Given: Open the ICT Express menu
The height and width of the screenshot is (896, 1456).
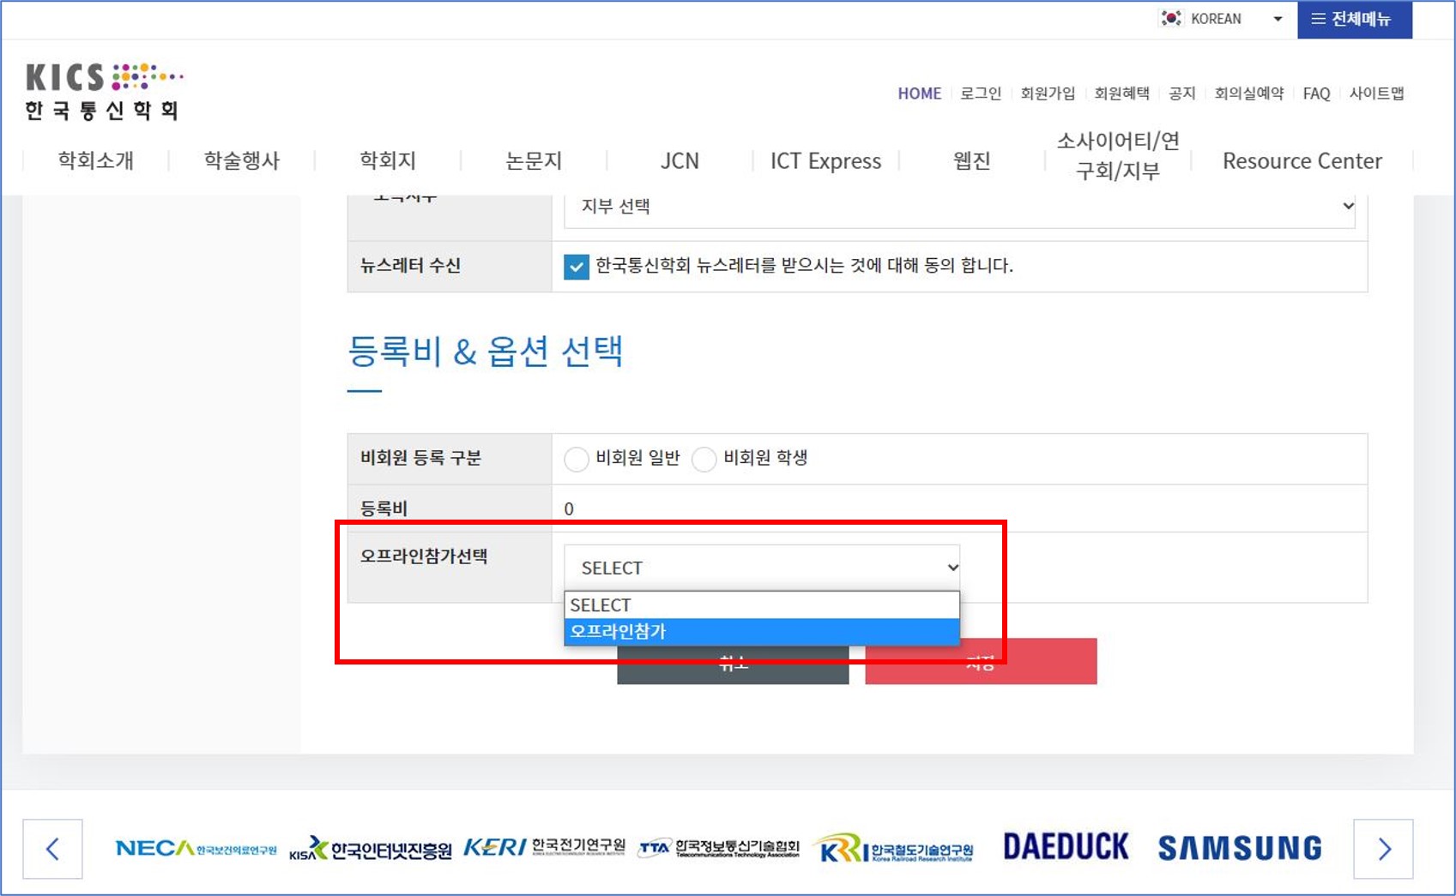Looking at the screenshot, I should click(825, 161).
